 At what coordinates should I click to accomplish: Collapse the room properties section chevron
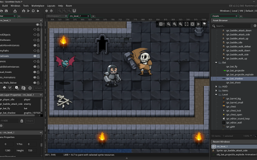coord(41,132)
